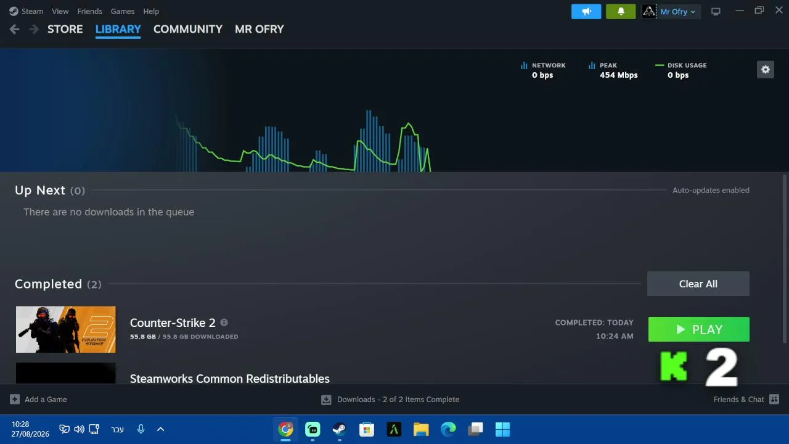Open Microsoft Edge from the taskbar
Viewport: 789px width, 444px height.
click(x=448, y=429)
